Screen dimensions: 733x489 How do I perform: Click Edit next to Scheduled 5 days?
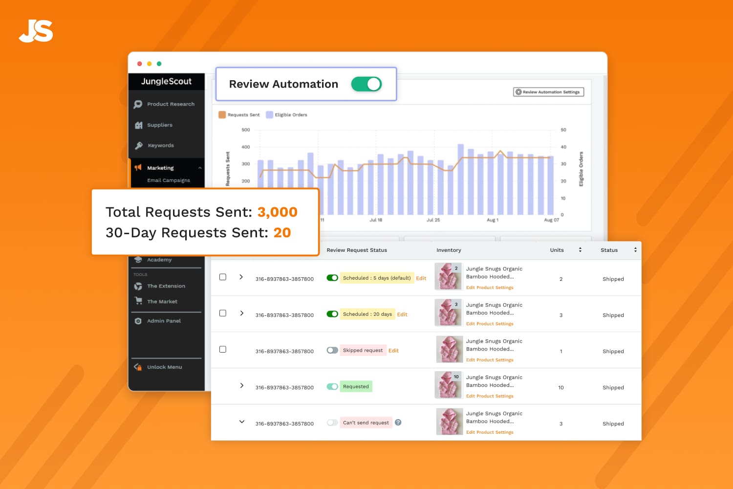pyautogui.click(x=421, y=278)
